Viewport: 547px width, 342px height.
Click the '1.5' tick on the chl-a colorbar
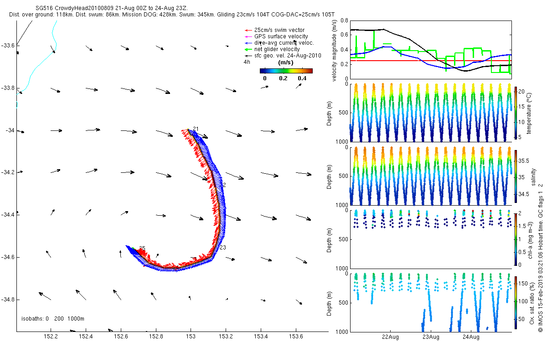coord(522,226)
